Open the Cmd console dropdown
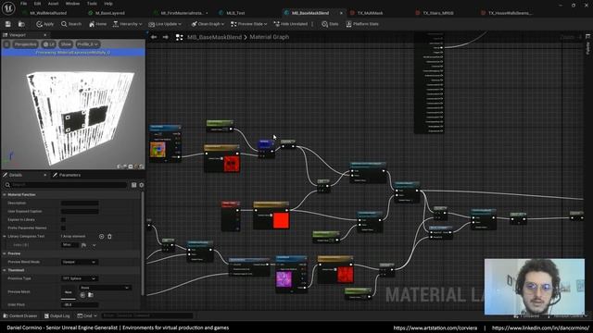Screen dimensions: 593x333 (x=87, y=315)
